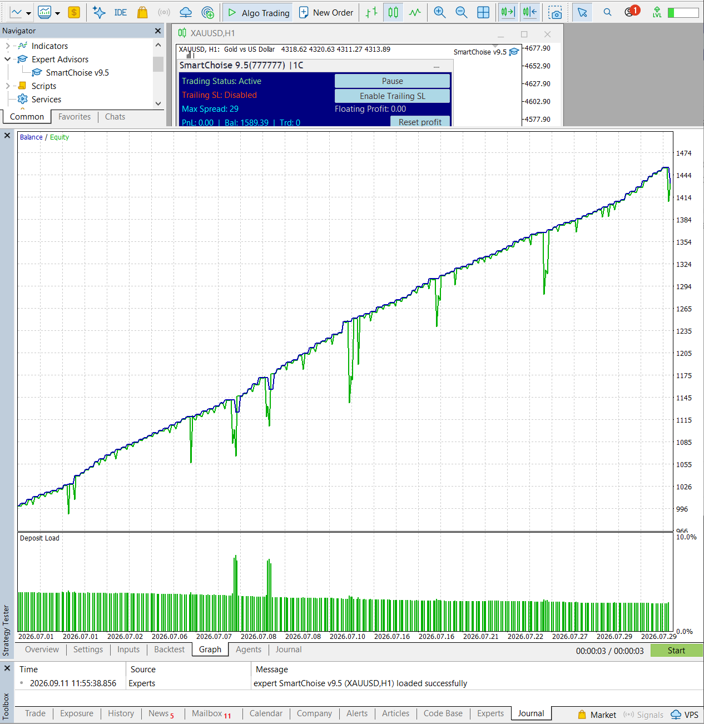Toggle chart auto scroll to end

[508, 12]
